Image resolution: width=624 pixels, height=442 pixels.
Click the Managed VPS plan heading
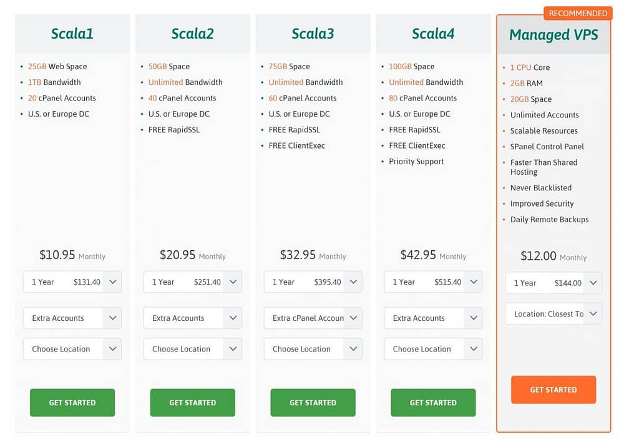(553, 34)
